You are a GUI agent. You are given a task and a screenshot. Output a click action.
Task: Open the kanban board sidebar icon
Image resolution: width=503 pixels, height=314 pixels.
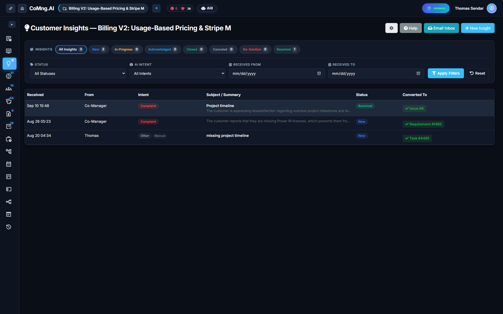point(9,177)
